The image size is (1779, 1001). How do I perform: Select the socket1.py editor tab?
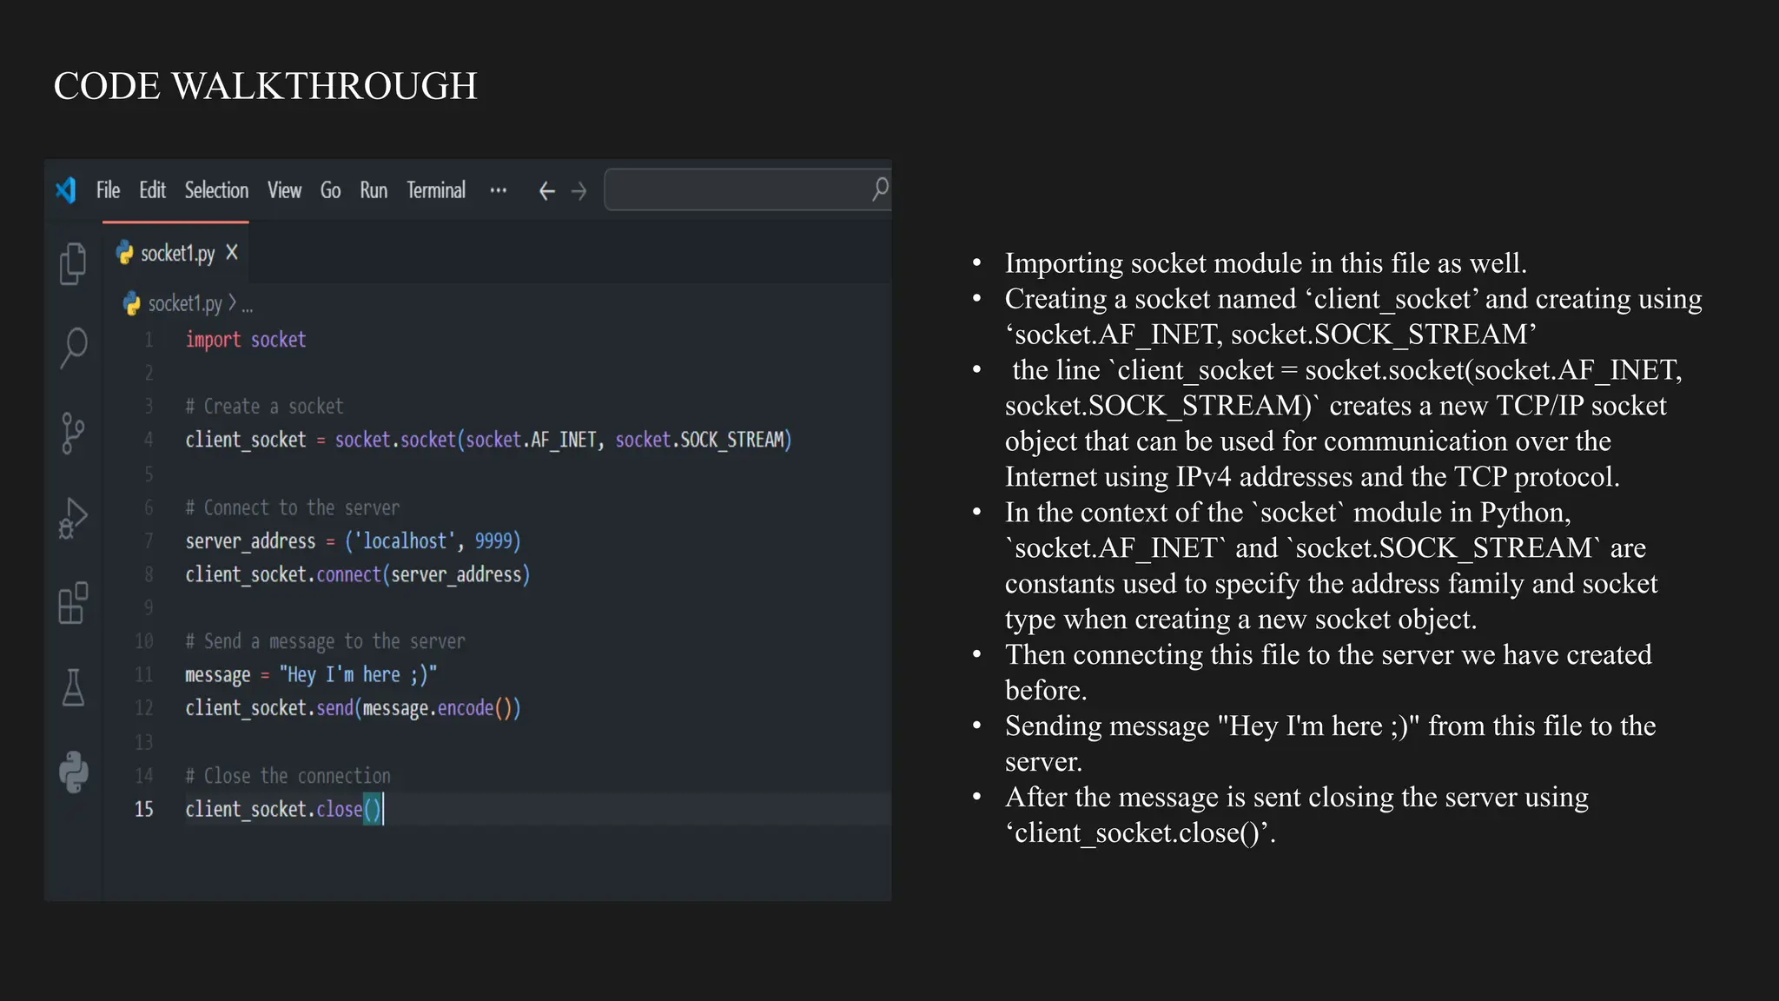tap(176, 254)
